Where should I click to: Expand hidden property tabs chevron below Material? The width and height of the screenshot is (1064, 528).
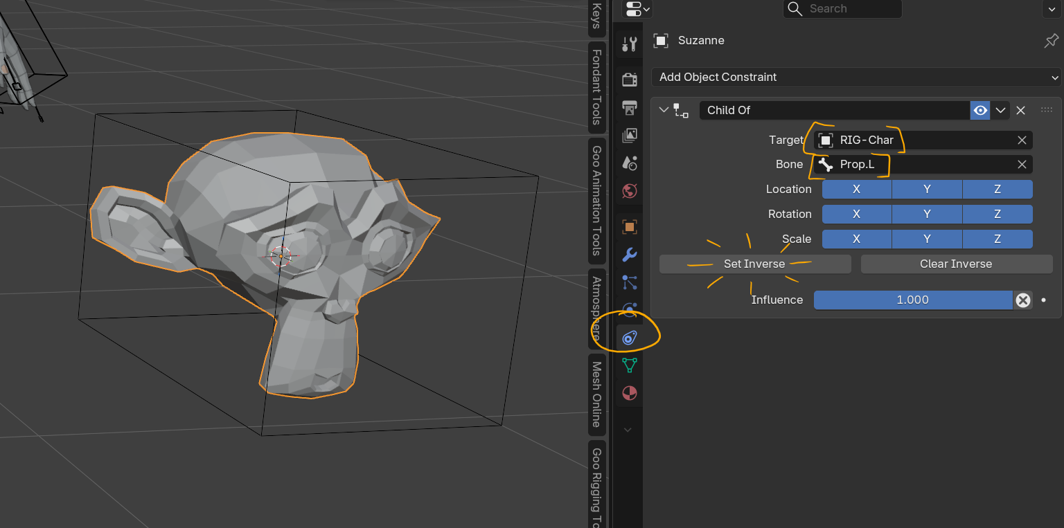628,430
